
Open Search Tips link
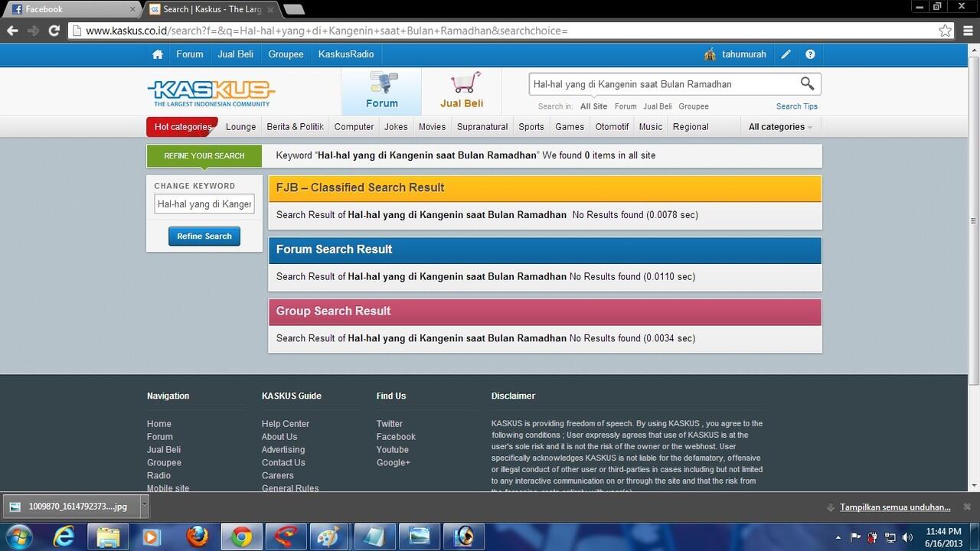(797, 106)
